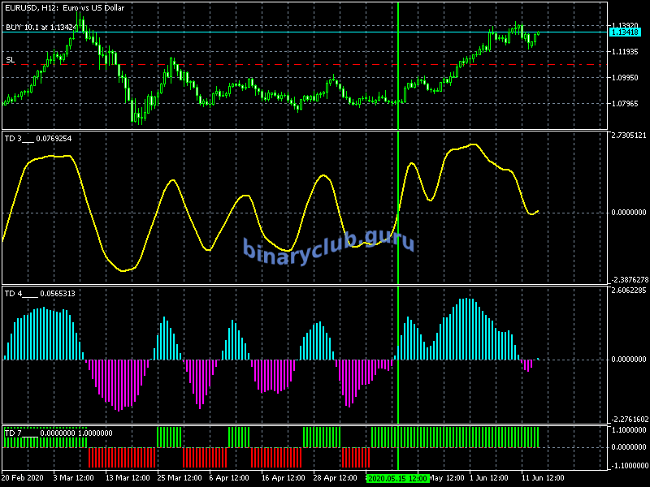Screen dimensions: 650x487
Task: Click the 1.09950 price scale value
Action: (x=626, y=78)
